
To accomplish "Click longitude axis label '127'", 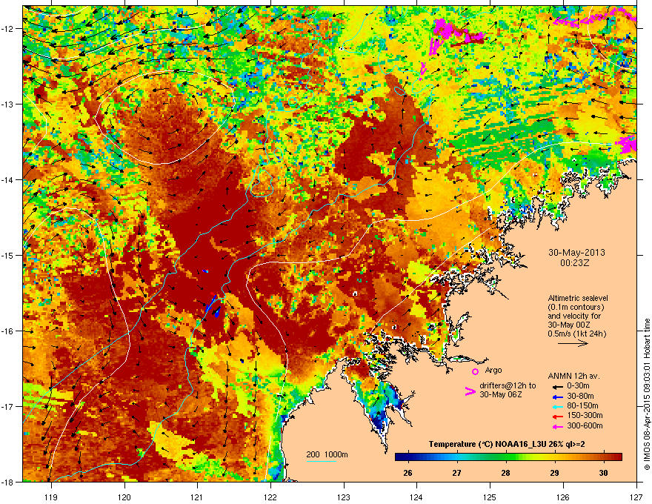I will tap(636, 497).
